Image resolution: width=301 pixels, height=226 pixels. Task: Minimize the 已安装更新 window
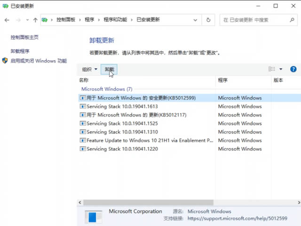pyautogui.click(x=258, y=6)
